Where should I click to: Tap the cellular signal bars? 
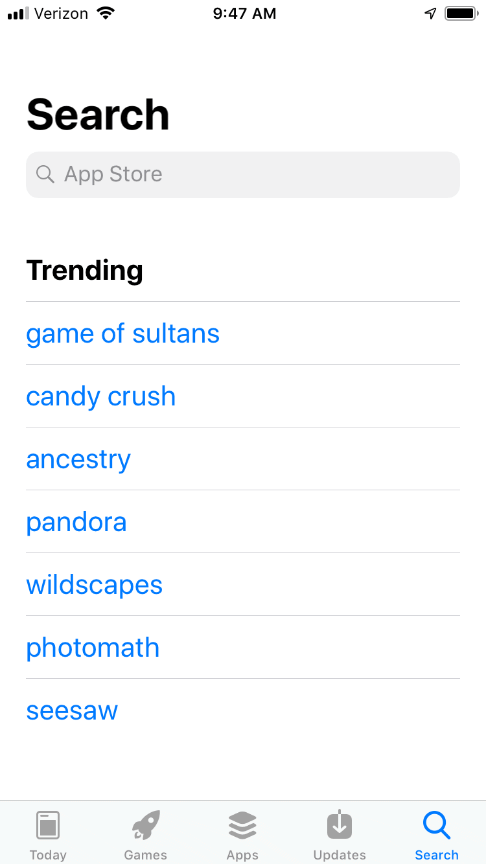(x=19, y=14)
